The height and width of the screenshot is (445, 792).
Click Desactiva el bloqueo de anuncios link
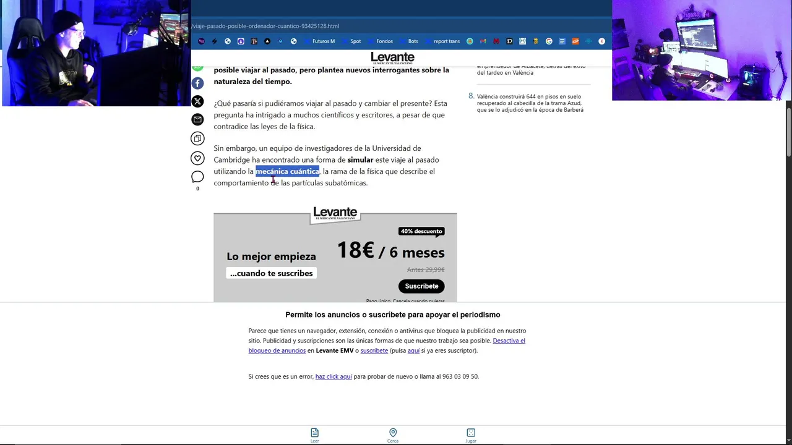click(x=387, y=345)
